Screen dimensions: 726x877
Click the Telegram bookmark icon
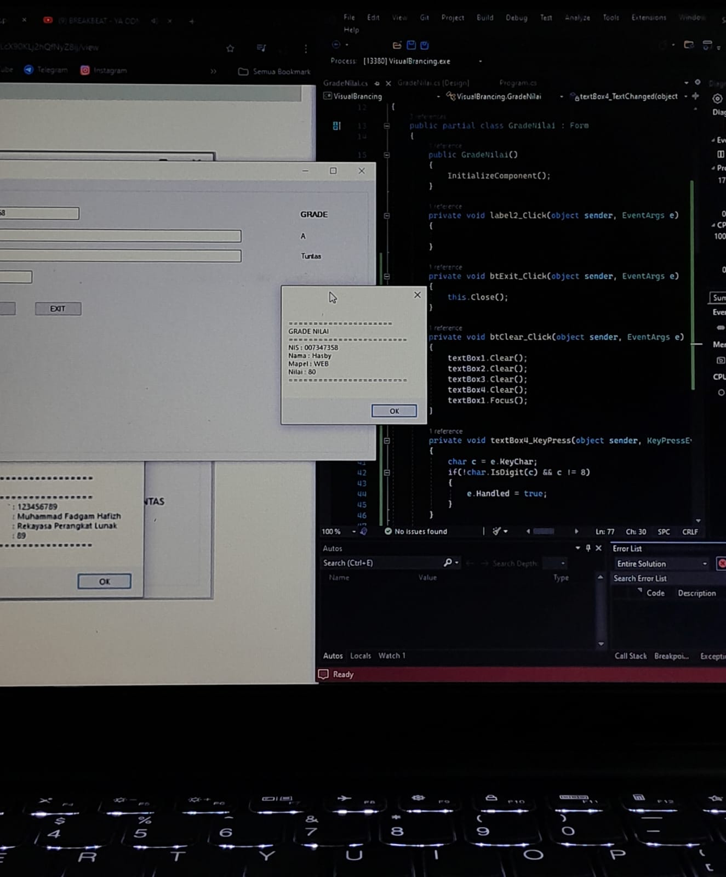point(28,70)
